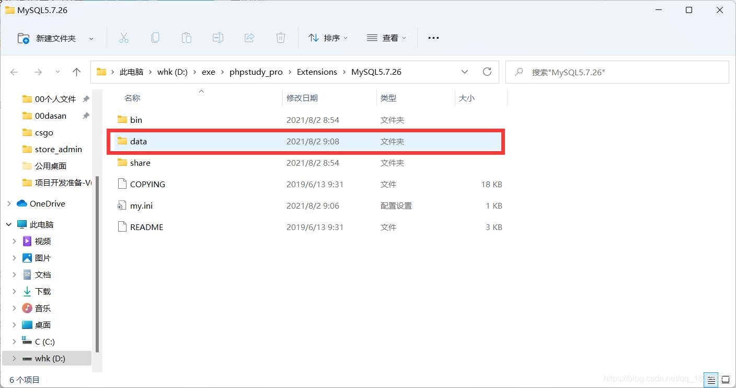736x388 pixels.
Task: Select 下载 in the navigation pane
Action: [43, 291]
